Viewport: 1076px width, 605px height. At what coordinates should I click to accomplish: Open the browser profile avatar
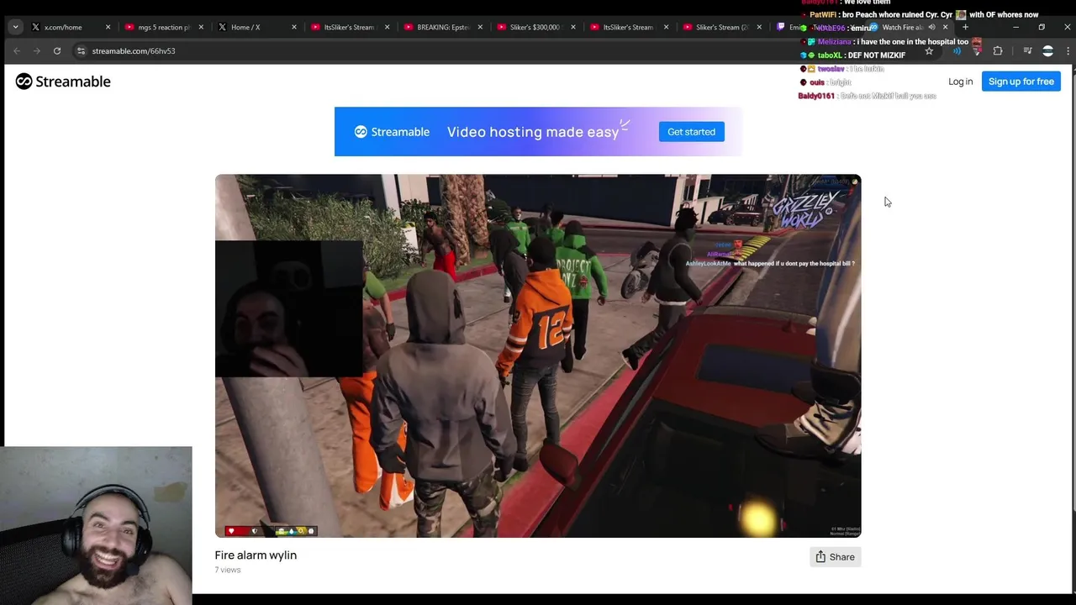[1047, 50]
